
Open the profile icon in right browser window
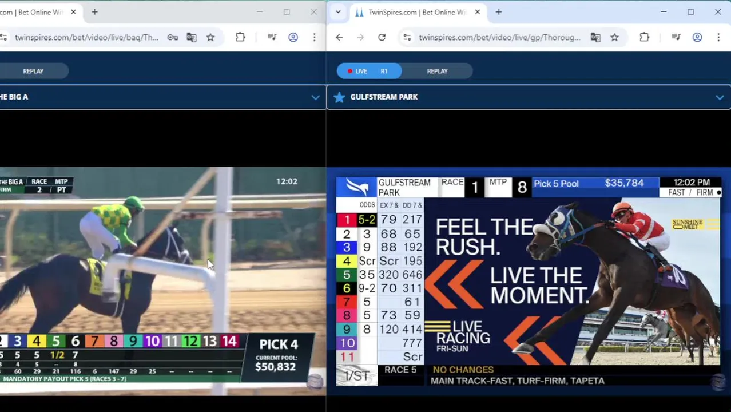point(697,38)
